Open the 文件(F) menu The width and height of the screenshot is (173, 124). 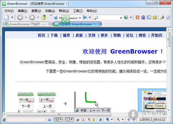tap(9, 11)
